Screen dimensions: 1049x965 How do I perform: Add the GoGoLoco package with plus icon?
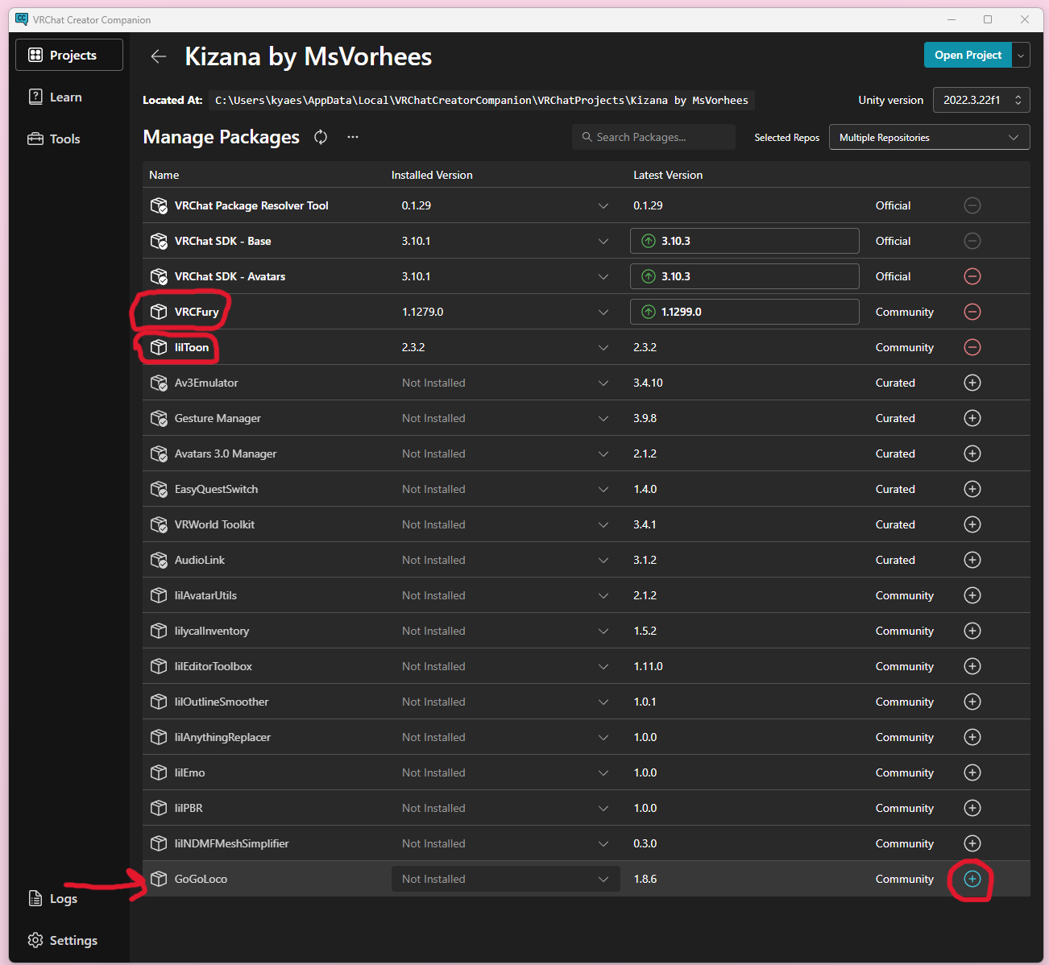972,879
